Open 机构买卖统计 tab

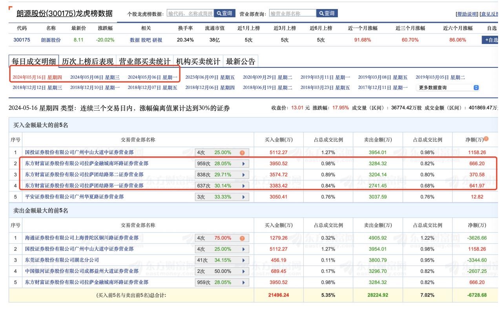[198, 62]
